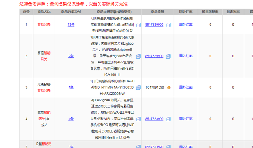Open 国外汇率 link in row 5
This screenshot has height=148, width=253.
coord(186,146)
